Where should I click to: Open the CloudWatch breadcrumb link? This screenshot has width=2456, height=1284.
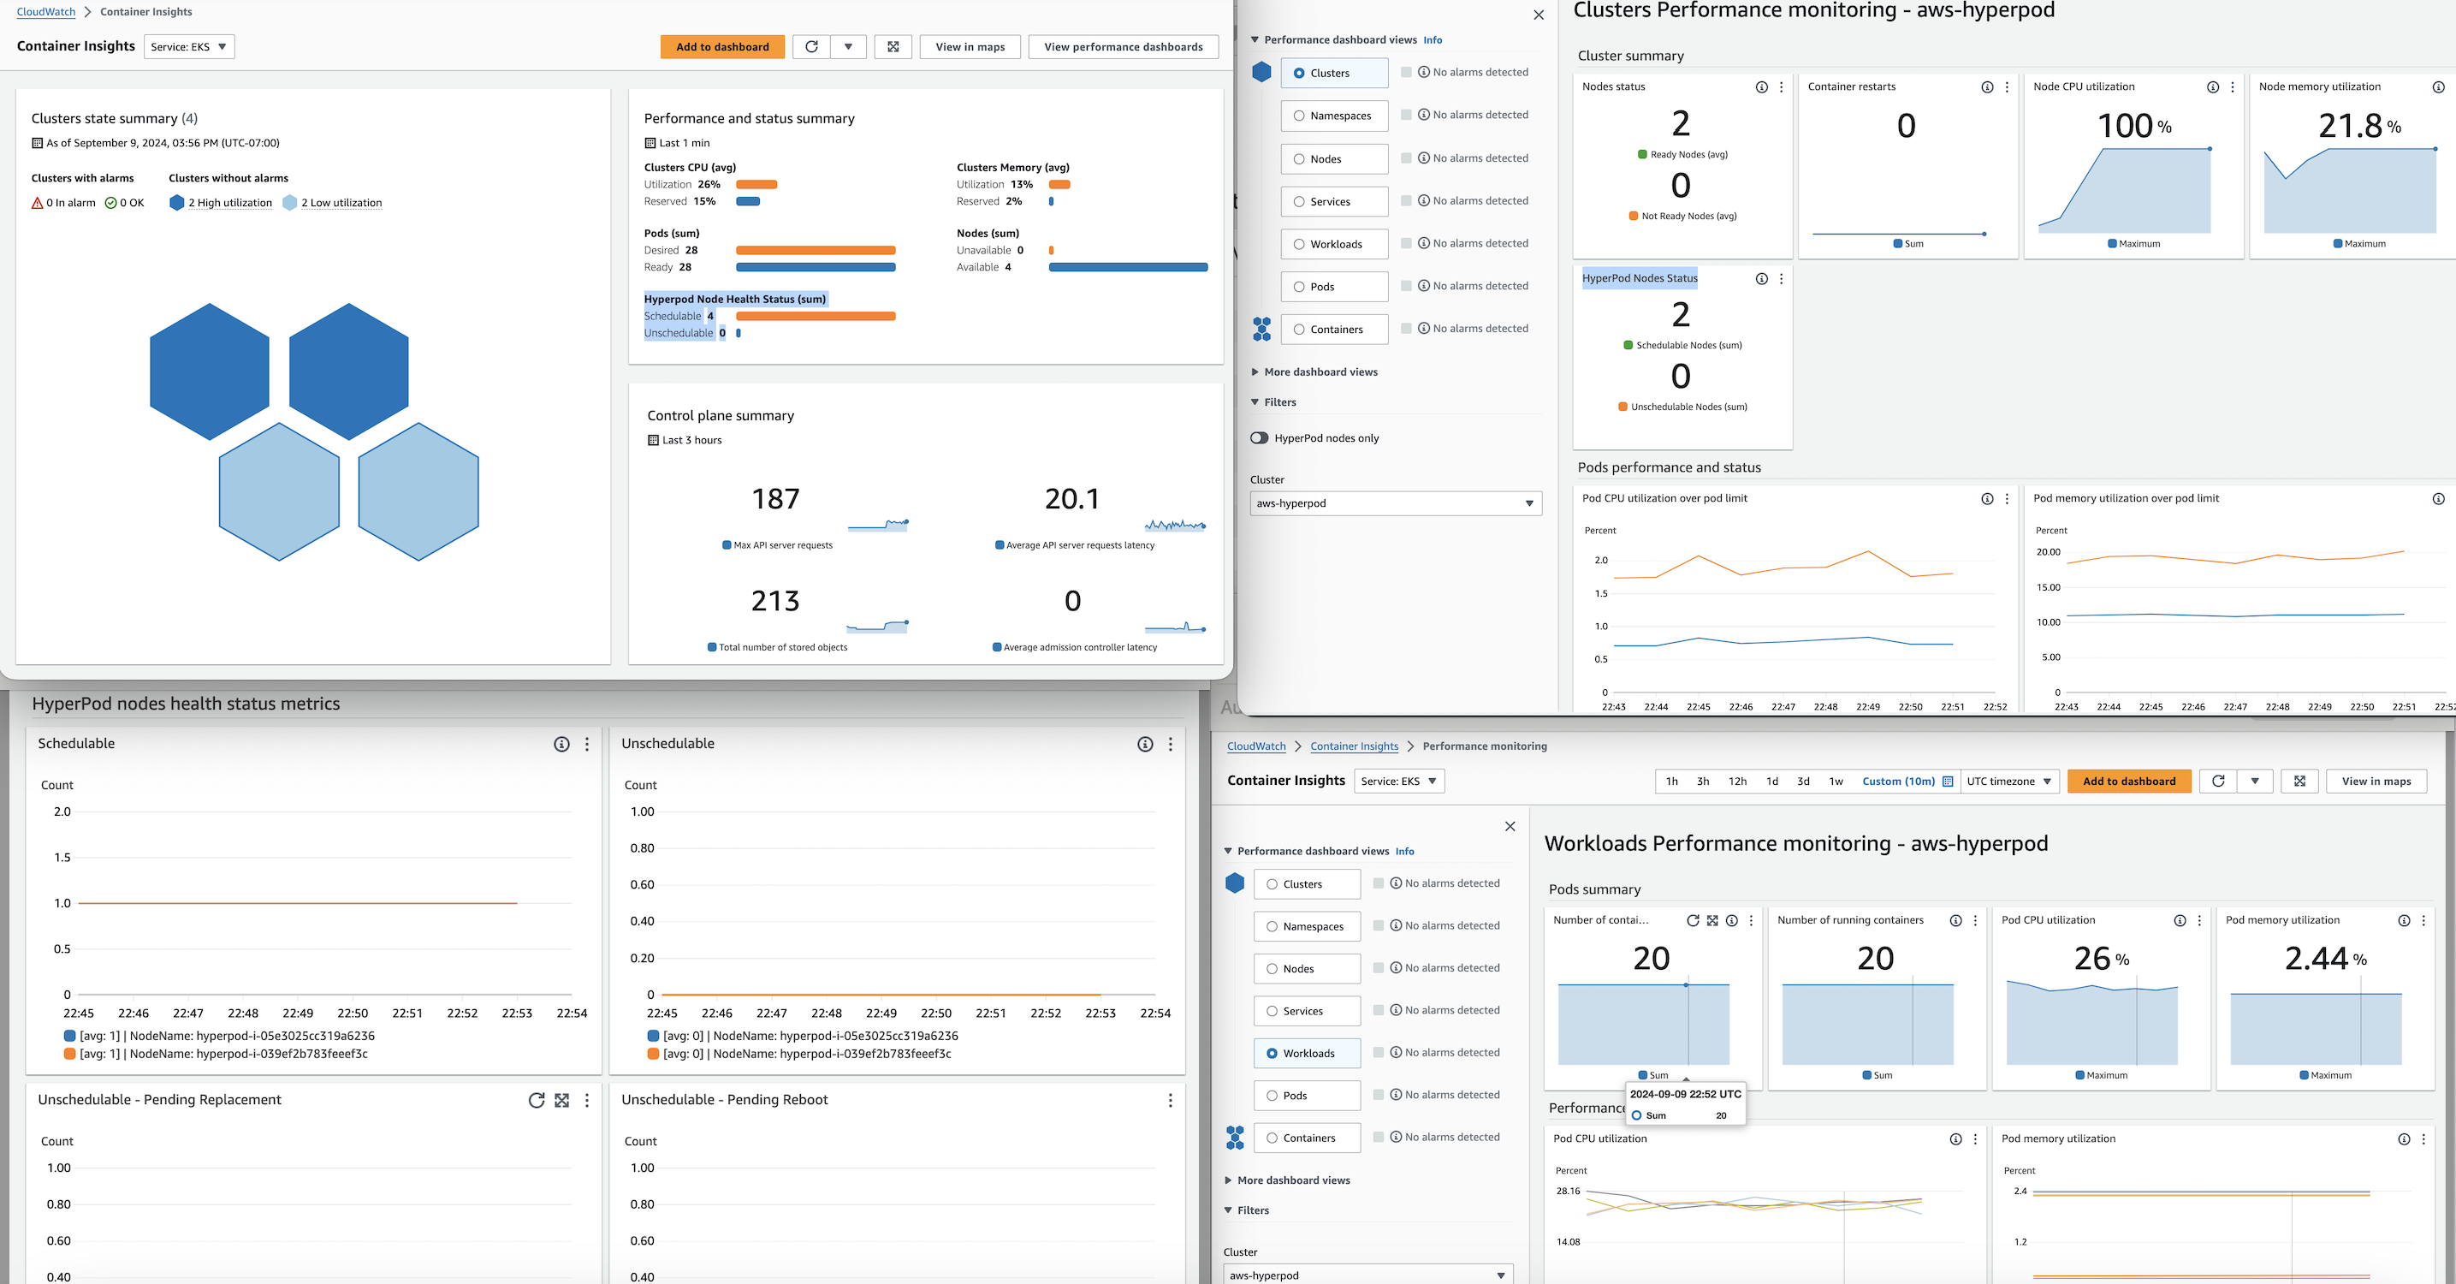point(44,11)
